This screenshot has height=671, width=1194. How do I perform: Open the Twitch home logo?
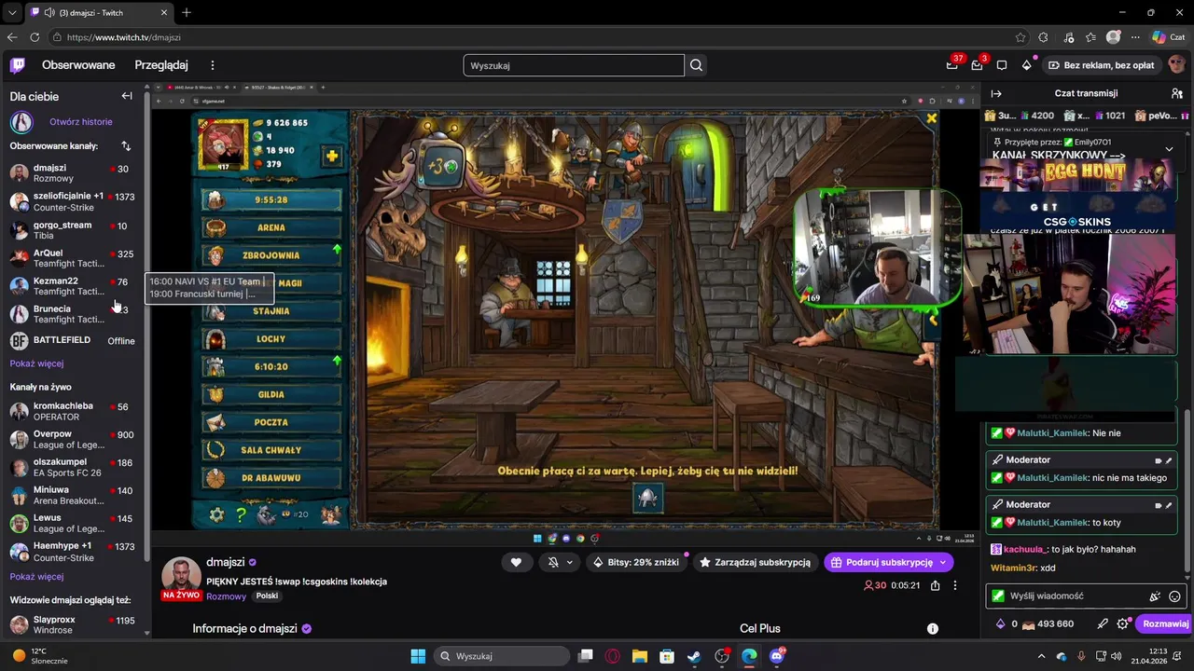coord(18,65)
